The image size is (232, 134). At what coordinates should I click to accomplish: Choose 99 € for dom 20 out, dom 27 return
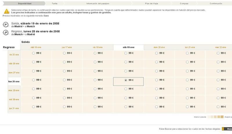pos(157,71)
